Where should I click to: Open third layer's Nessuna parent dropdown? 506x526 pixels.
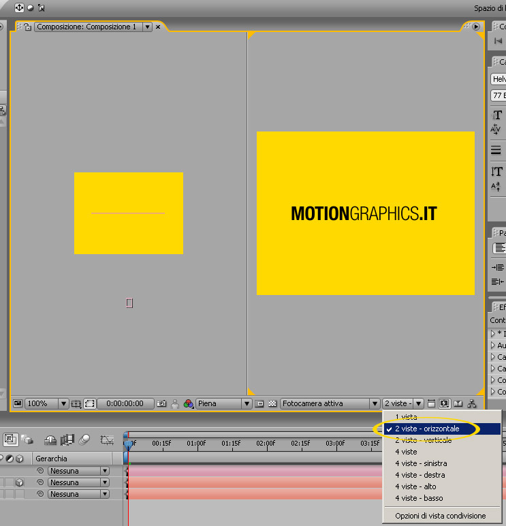78,494
